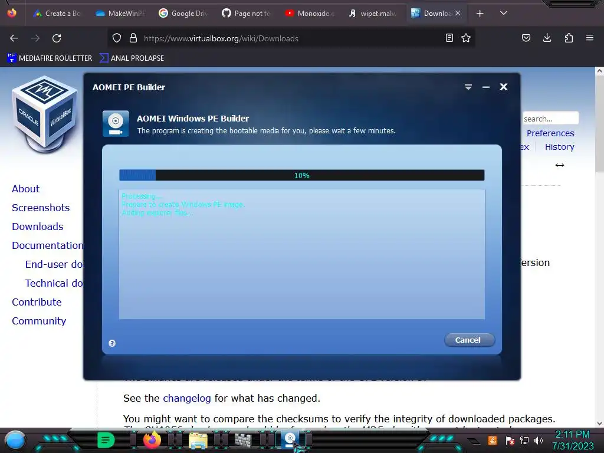Reload the current page
This screenshot has height=453, width=604.
tap(57, 38)
